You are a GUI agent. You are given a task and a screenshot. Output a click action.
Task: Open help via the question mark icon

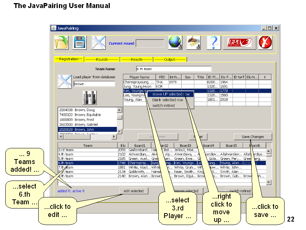point(214,43)
